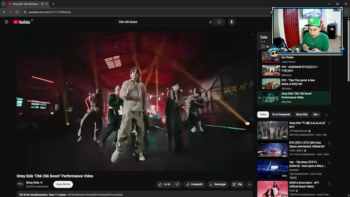Like the Stray Kids video
Viewport: 350px width, 197px height.
tap(164, 184)
